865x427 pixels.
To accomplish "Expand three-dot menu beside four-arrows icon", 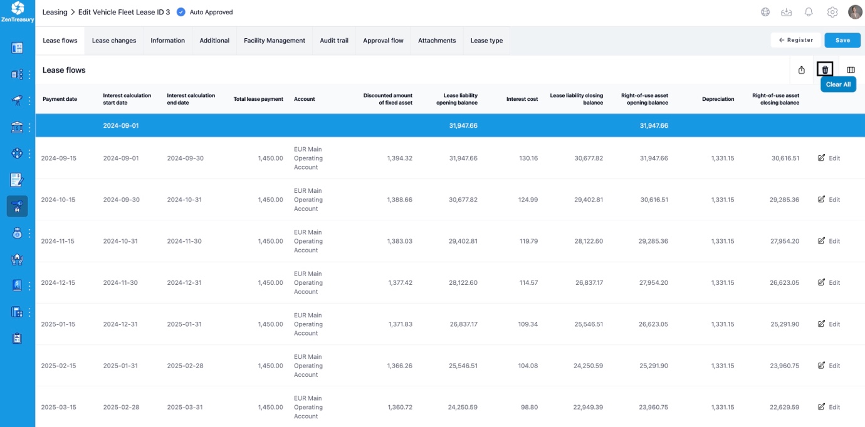I will point(29,153).
